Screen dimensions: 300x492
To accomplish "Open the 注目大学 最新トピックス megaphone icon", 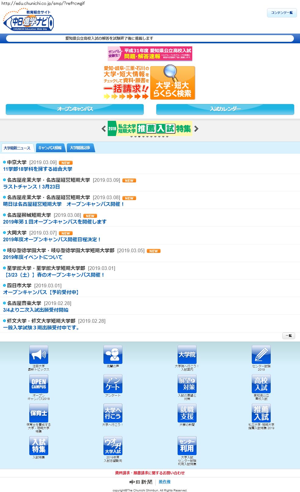I will [x=39, y=354].
